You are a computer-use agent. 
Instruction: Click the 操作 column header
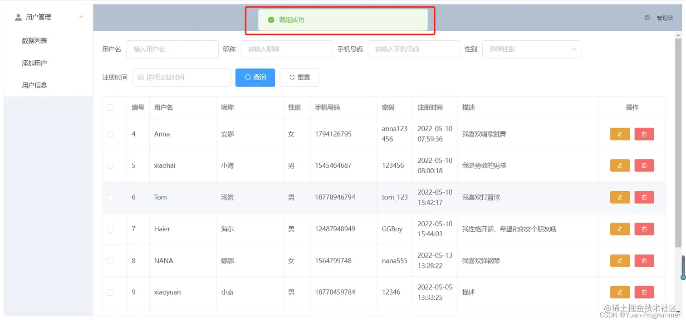[x=632, y=107]
